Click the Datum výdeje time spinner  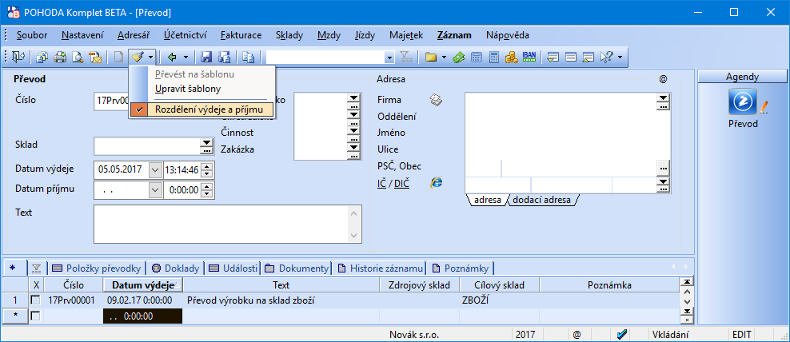click(207, 169)
